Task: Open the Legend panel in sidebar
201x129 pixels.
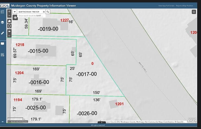Action: click(3, 12)
